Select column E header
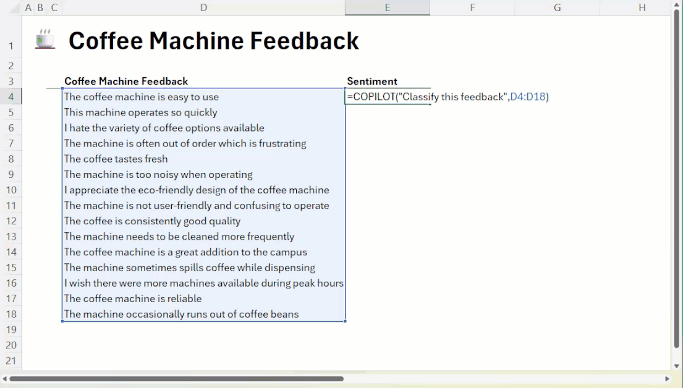The image size is (683, 388). [387, 7]
